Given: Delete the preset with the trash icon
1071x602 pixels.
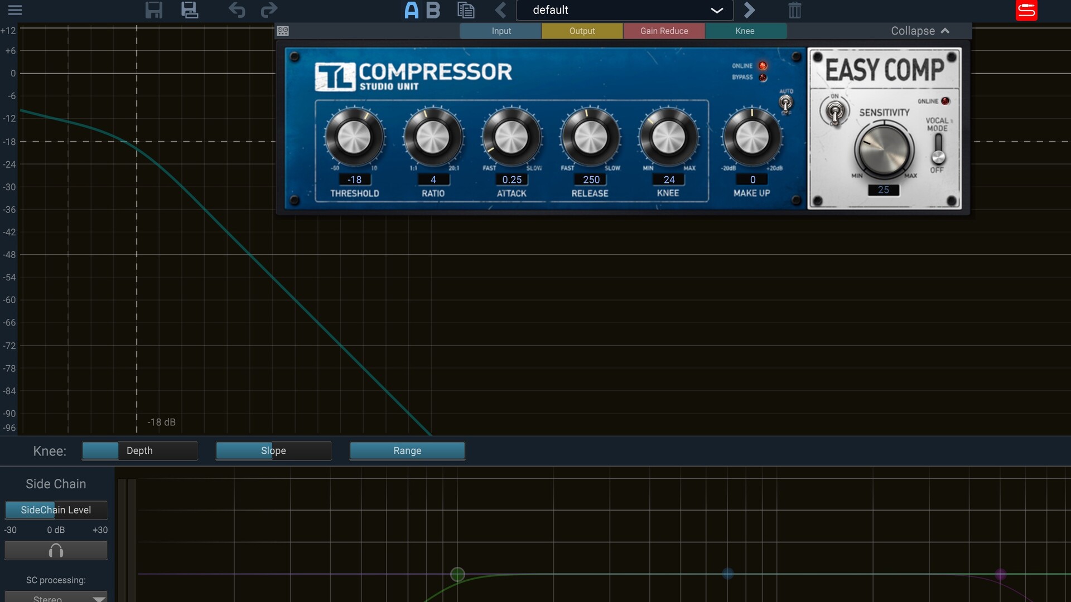Looking at the screenshot, I should (x=795, y=10).
